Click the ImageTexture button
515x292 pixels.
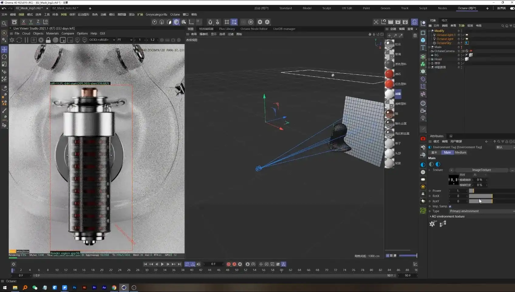(x=481, y=170)
